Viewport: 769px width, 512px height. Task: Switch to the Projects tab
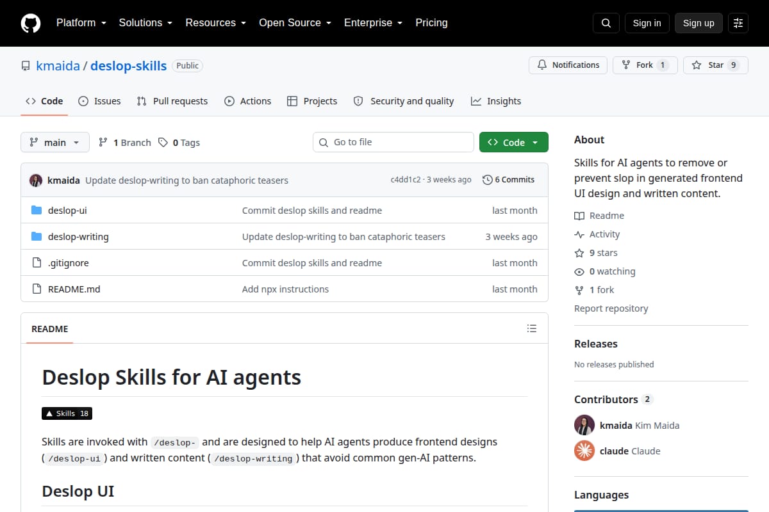[x=312, y=101]
